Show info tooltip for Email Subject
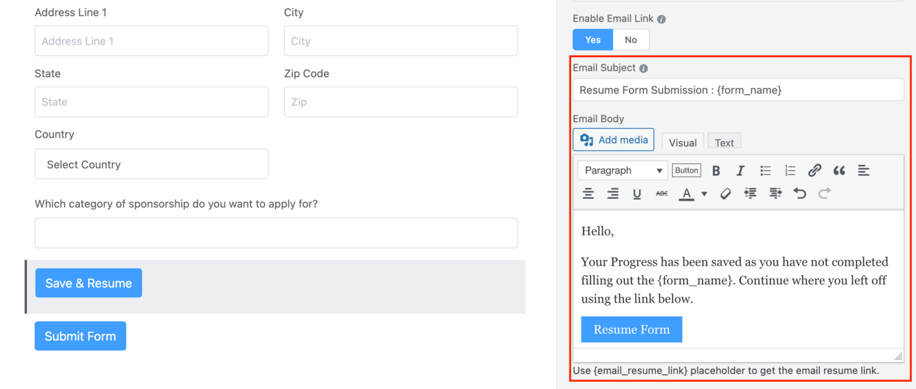The image size is (916, 389). coord(643,69)
